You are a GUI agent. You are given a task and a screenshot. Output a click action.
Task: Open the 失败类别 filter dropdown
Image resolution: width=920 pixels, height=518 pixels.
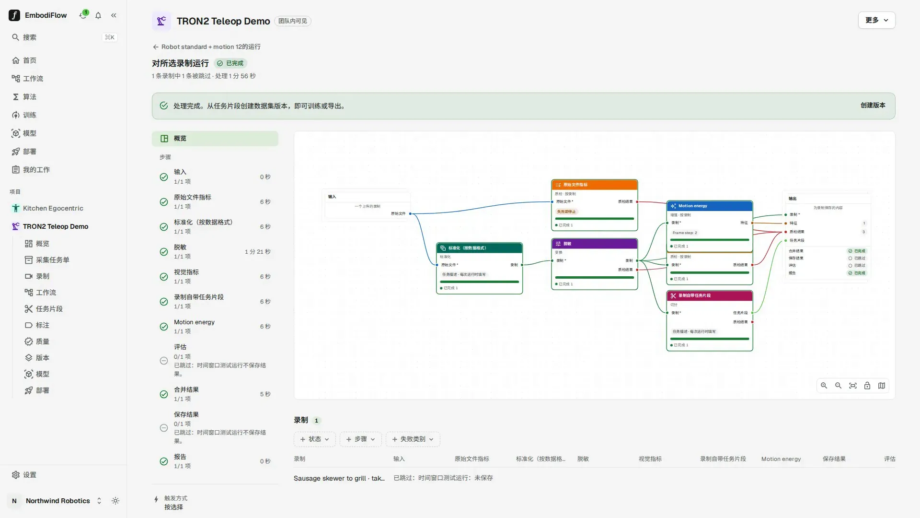point(413,439)
